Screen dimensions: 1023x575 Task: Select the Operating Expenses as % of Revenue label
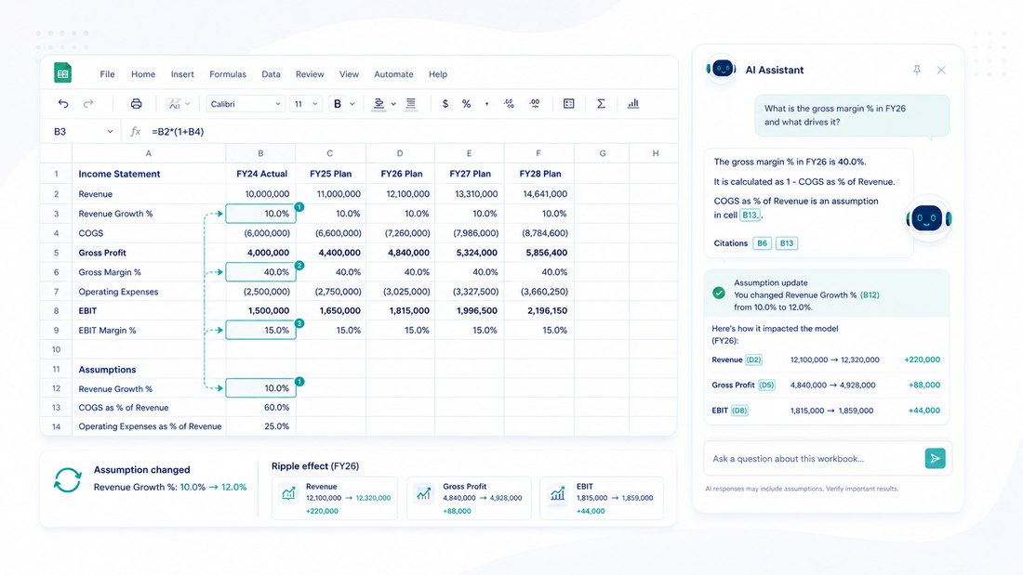pos(149,426)
